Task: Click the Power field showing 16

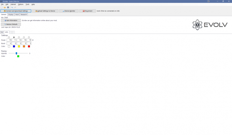Action: 24,40
